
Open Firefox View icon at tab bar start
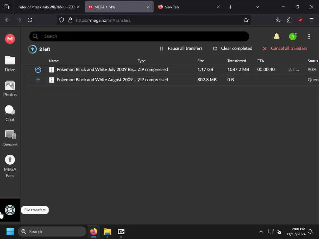6,7
